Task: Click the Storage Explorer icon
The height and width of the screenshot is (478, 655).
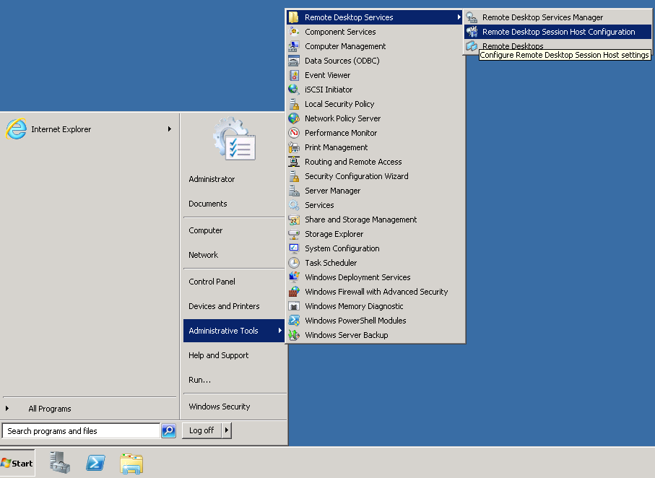Action: click(x=294, y=234)
